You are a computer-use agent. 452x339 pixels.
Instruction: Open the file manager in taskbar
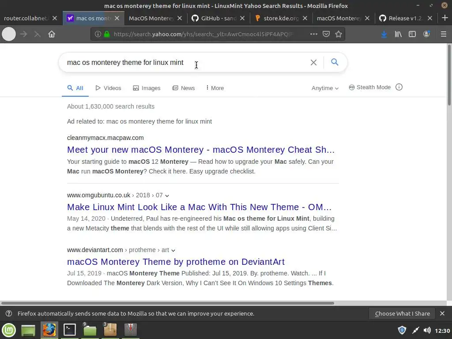pos(90,330)
